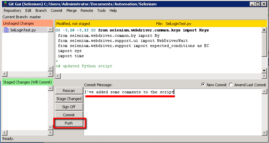Click the 'Ready.' status bar text
The width and height of the screenshot is (269, 143).
(8, 139)
